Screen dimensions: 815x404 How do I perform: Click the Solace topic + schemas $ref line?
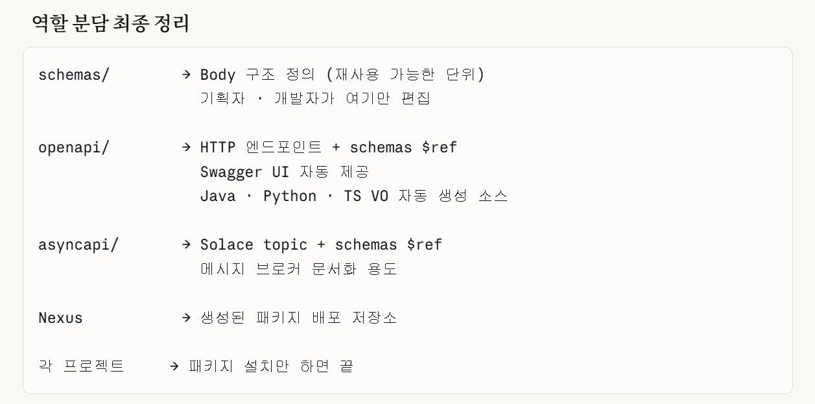tap(321, 245)
